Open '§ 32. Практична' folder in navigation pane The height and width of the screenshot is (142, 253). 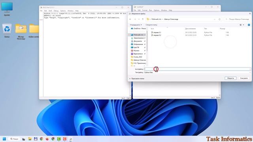point(138,63)
